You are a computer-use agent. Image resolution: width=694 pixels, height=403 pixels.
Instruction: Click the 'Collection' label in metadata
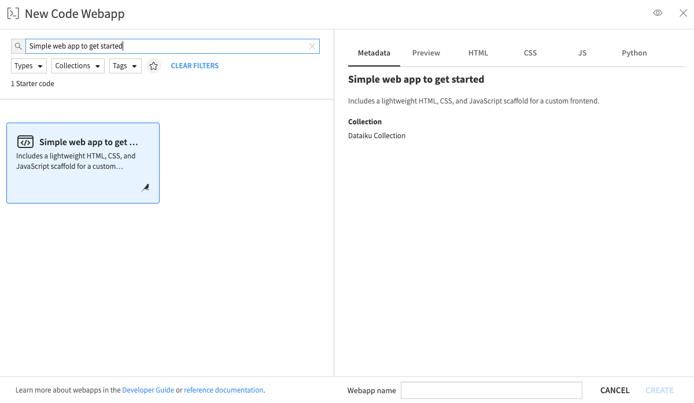coord(365,122)
